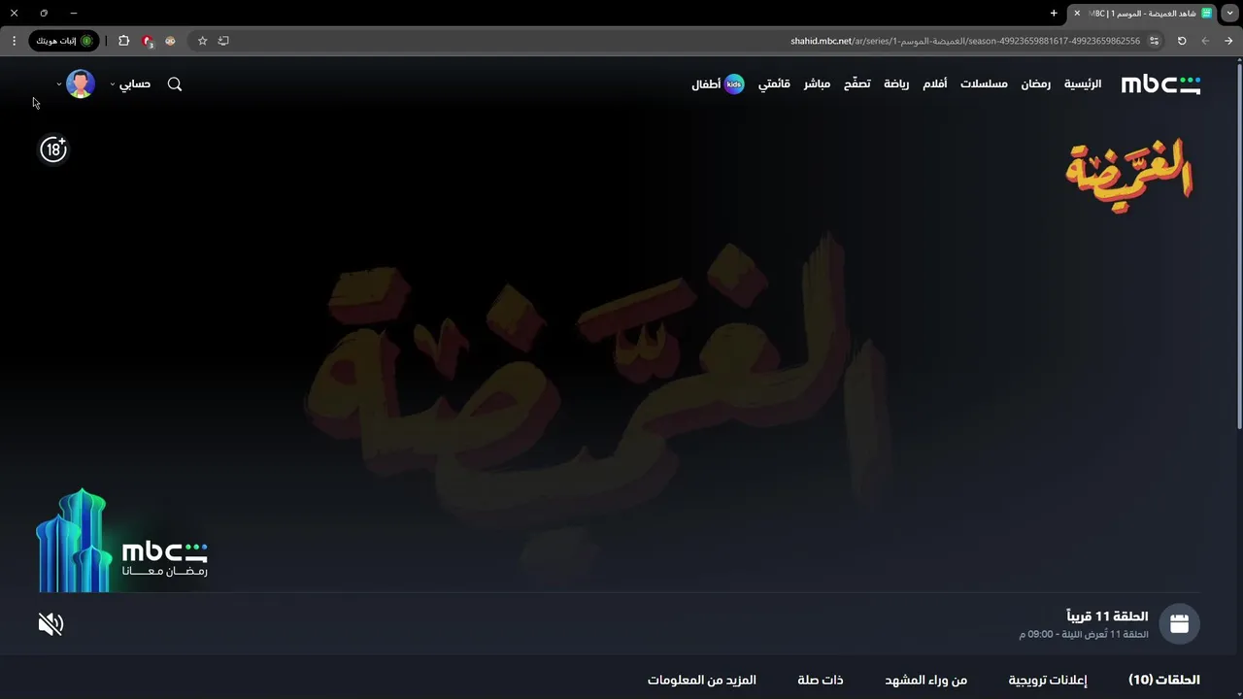1243x699 pixels.
Task: Click the install app icon in address bar
Action: tap(223, 41)
